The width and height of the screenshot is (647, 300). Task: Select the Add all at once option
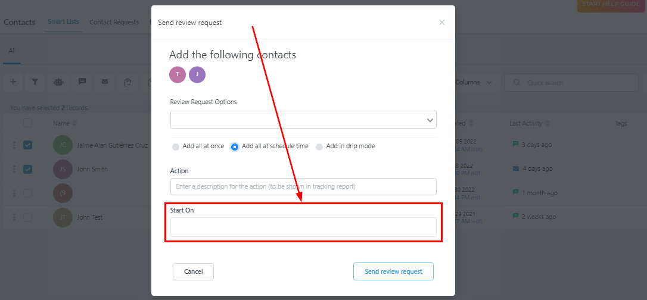tap(176, 146)
